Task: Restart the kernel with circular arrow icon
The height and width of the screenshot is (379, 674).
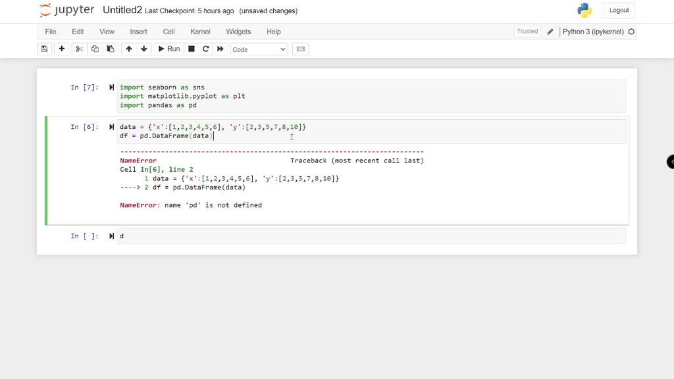Action: [x=205, y=49]
